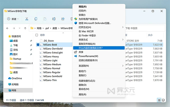Viewport: 170px width, 107px height.
Task: Go back with the left arrow
Action: click(x=7, y=28)
